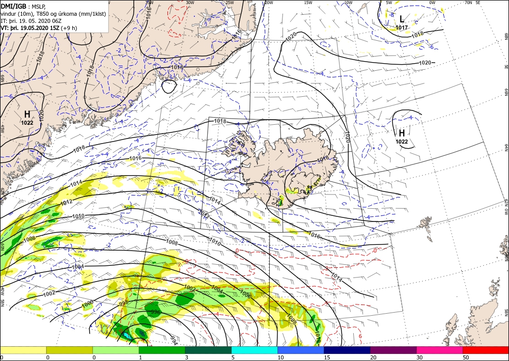
Task: Select the light green legend swatch
Action: 116,350
